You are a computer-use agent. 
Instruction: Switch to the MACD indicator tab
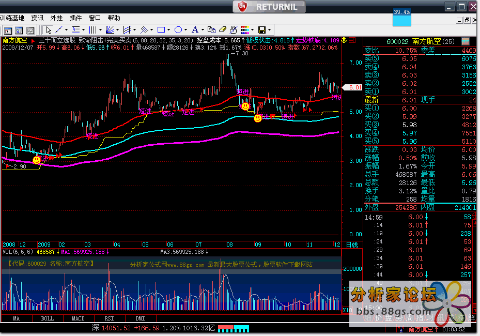79,318
